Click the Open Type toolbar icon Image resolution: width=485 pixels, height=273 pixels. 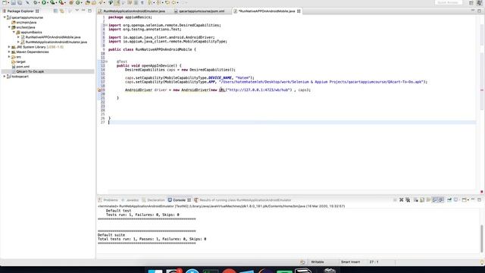tap(87, 2)
